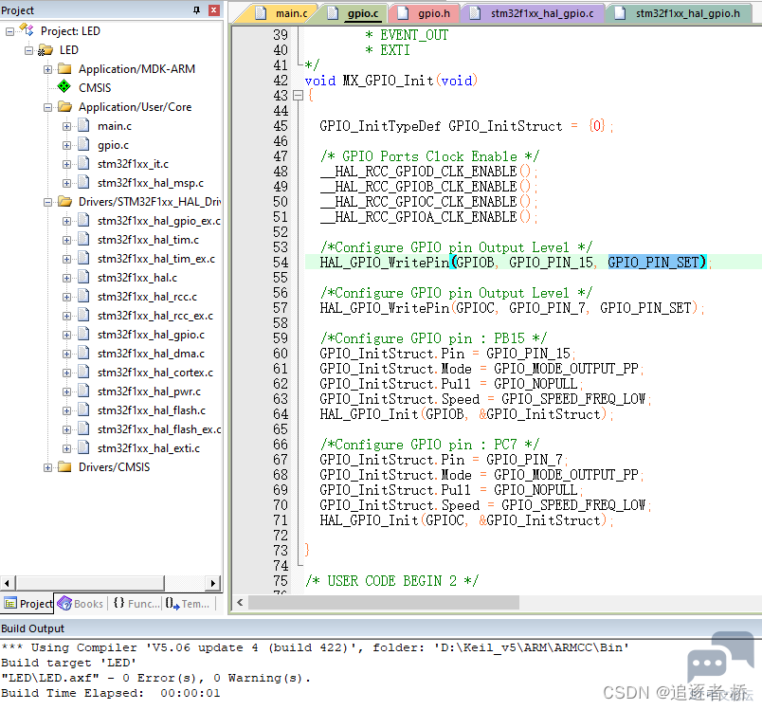The width and height of the screenshot is (762, 710).
Task: Click the Project: LED workspace icon
Action: tap(27, 30)
